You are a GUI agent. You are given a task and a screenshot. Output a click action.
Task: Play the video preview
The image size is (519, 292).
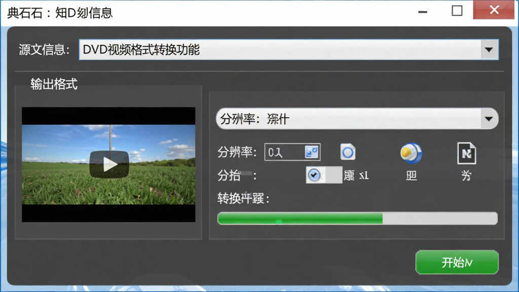click(x=109, y=164)
